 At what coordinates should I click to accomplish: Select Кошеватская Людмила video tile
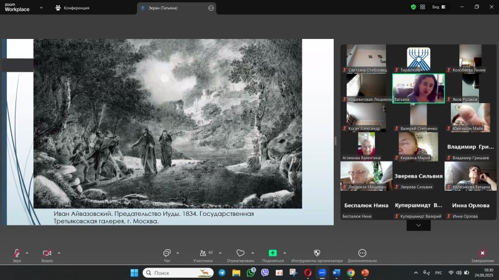pyautogui.click(x=367, y=88)
